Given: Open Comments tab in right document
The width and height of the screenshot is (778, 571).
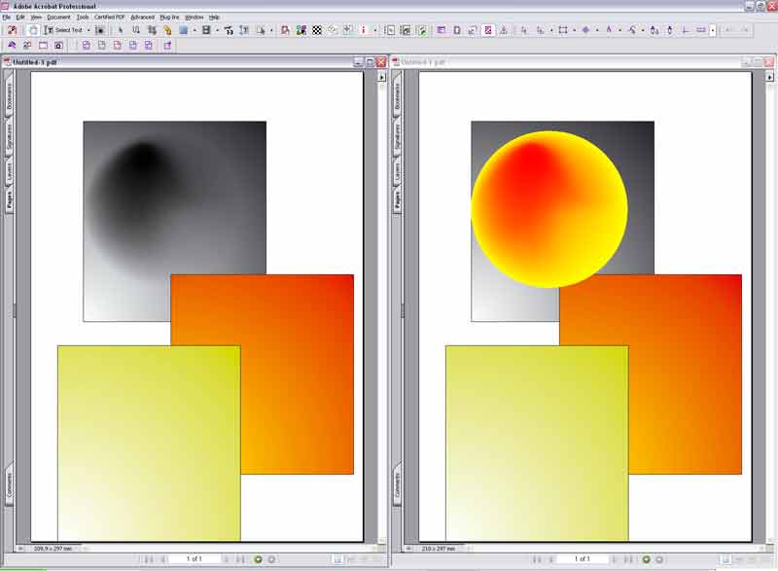Looking at the screenshot, I should [397, 484].
